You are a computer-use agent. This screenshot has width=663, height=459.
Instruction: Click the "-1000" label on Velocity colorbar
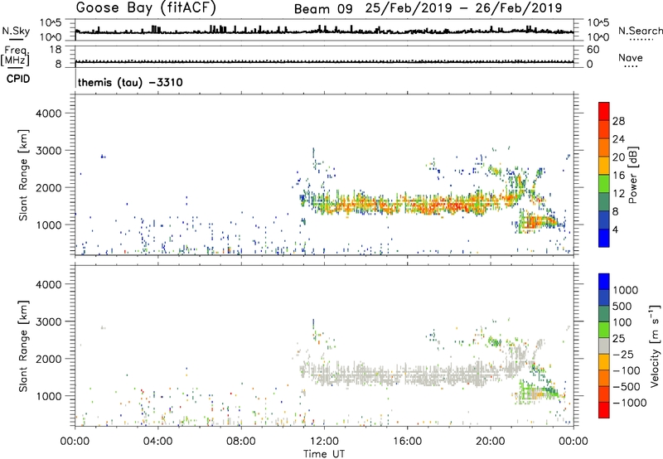pos(629,403)
